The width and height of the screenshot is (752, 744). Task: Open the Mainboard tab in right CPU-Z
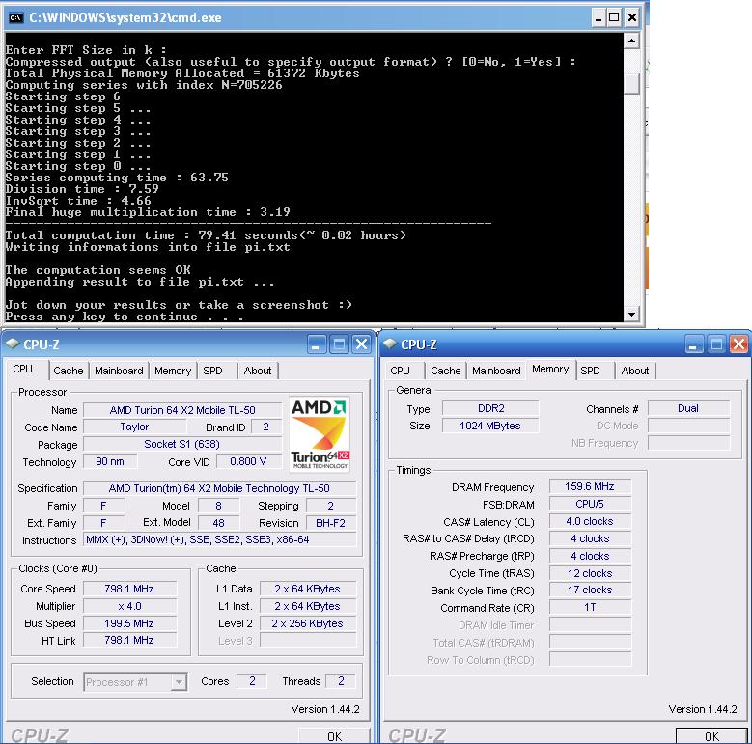(496, 371)
